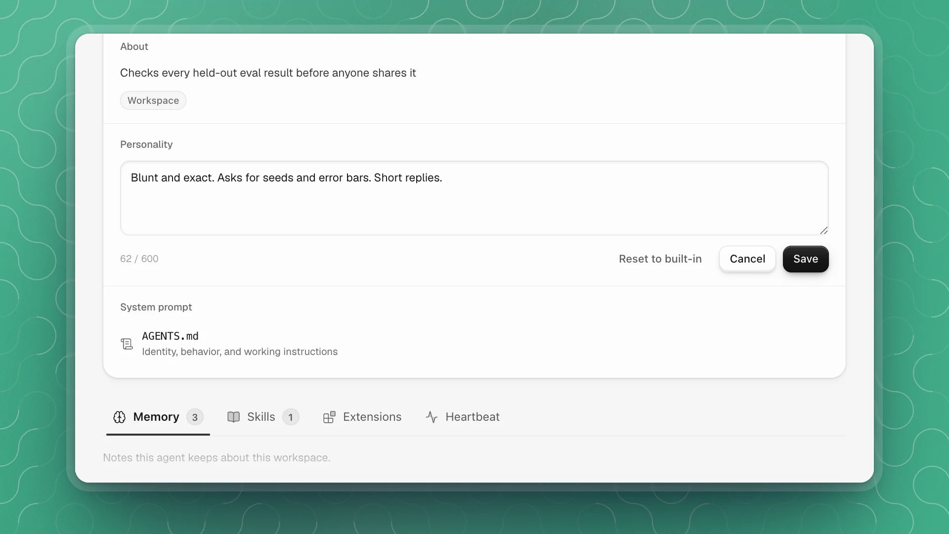Click the Skills count badge 1
The height and width of the screenshot is (534, 949).
[291, 417]
